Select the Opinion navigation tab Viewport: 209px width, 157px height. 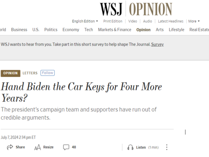[x=143, y=30]
